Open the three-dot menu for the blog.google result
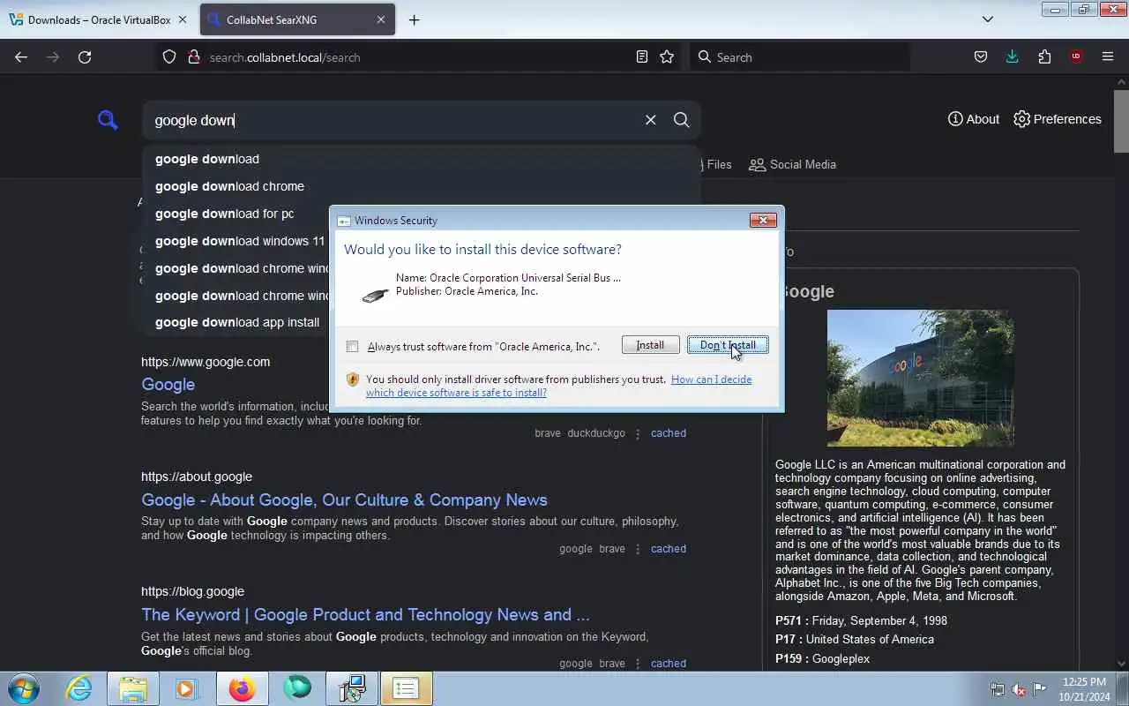This screenshot has width=1129, height=706. [x=638, y=664]
